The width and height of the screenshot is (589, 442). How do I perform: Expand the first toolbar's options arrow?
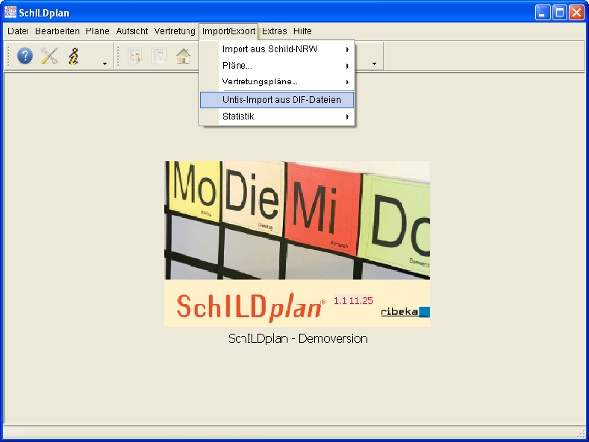(x=105, y=64)
